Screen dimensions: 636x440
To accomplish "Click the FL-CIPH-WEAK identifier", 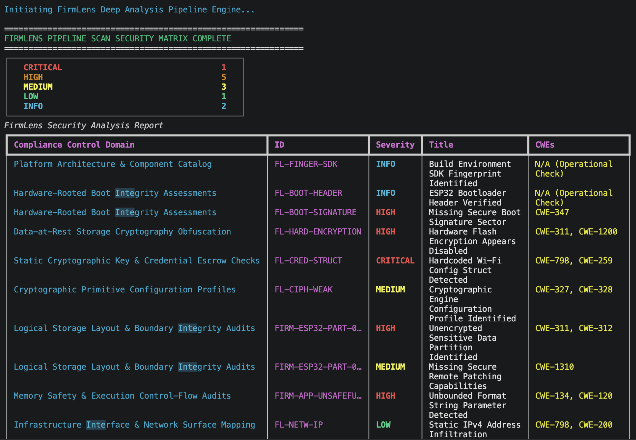I will [x=304, y=290].
